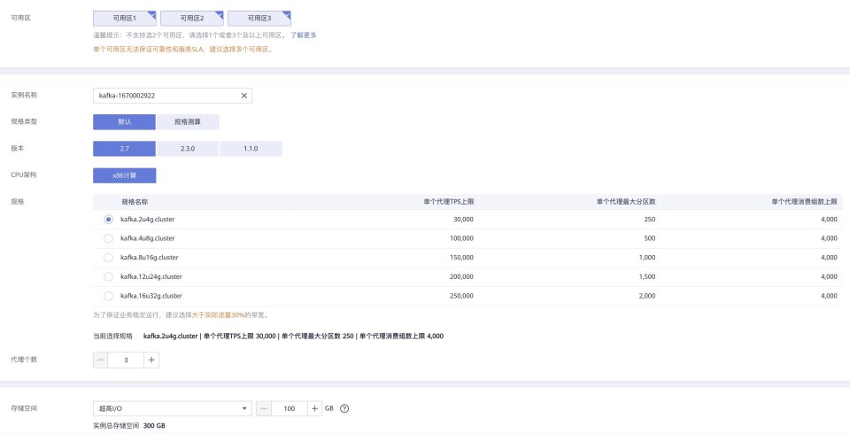Decrease storage size with the minus icon
The width and height of the screenshot is (850, 434).
(x=264, y=408)
